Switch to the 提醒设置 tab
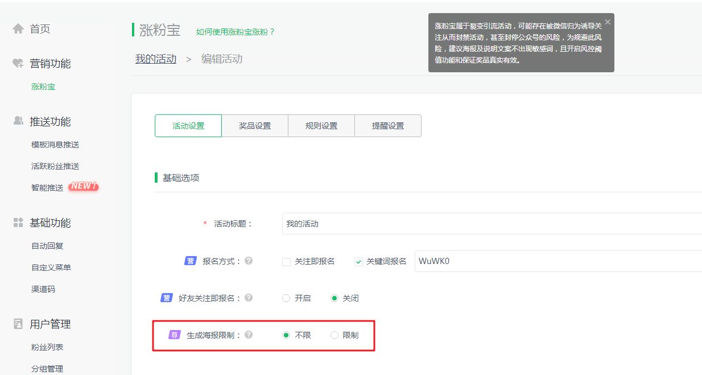Viewport: 702px width, 375px height. (387, 125)
